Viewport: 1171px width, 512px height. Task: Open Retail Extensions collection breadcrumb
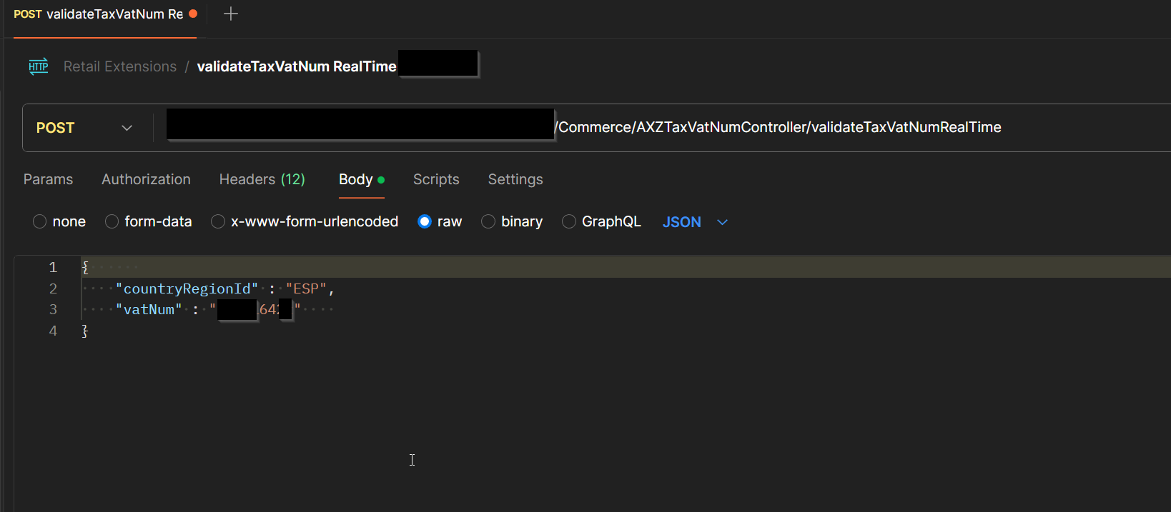(x=120, y=66)
